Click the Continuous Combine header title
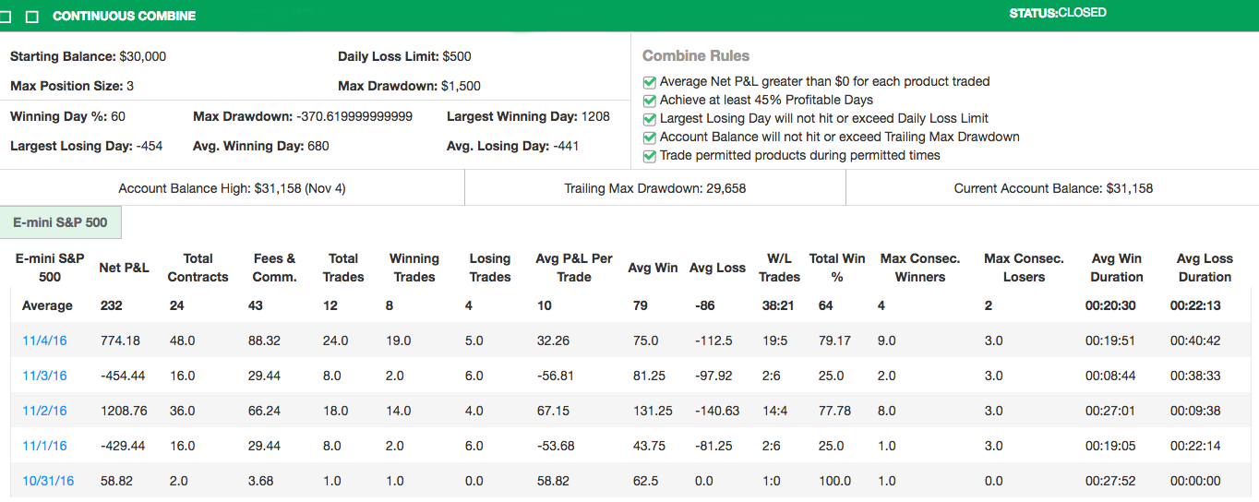This screenshot has width=1259, height=502. [x=124, y=17]
